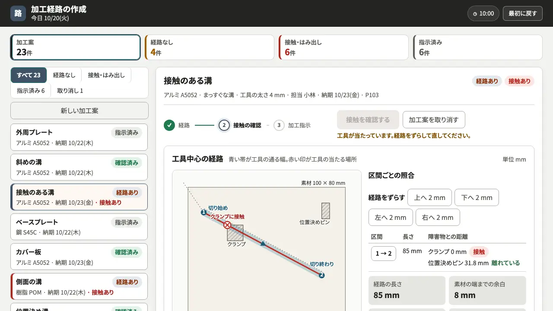Click the 加工指示 step label

pos(299,125)
